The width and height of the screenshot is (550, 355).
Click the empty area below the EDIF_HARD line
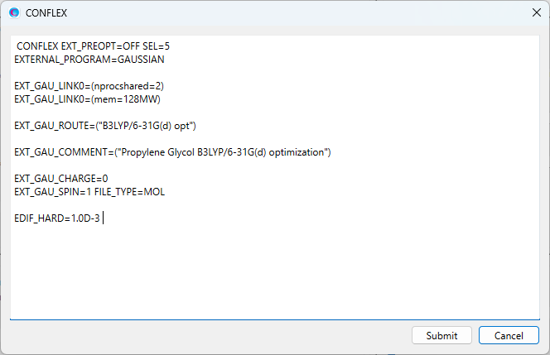273,273
